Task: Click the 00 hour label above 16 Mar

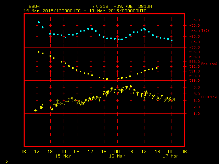Action: (x=117, y=152)
